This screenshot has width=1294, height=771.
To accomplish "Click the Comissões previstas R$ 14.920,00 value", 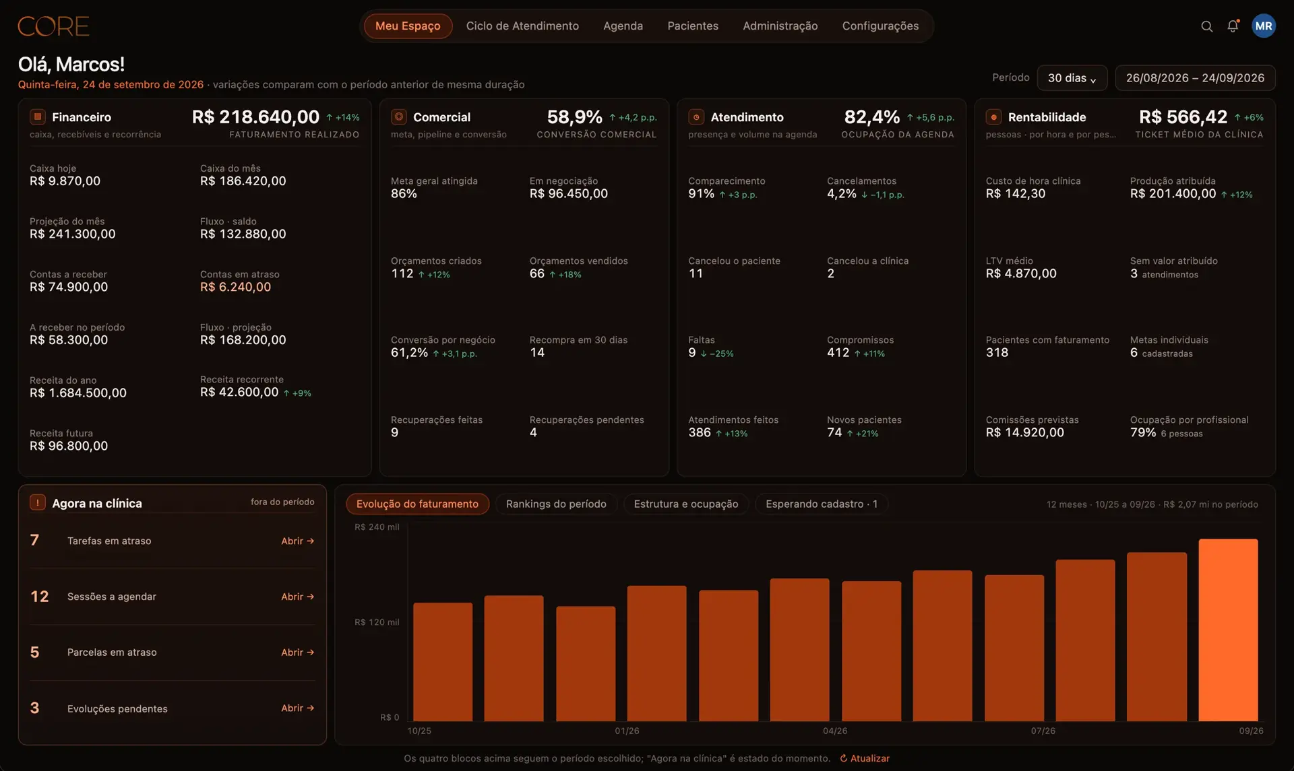I will [x=1024, y=432].
